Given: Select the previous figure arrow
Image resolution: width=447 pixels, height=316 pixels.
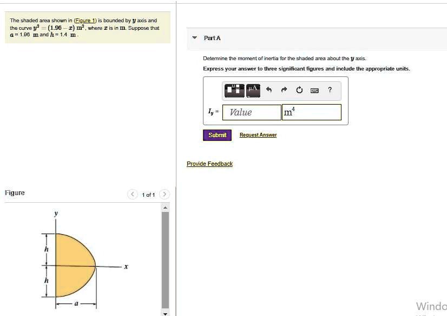Looking at the screenshot, I should (132, 194).
